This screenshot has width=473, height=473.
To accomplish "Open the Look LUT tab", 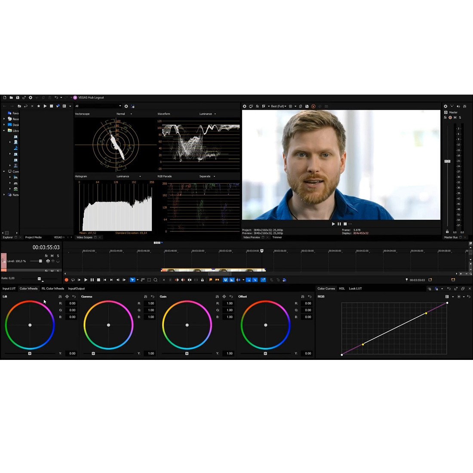I will (355, 289).
